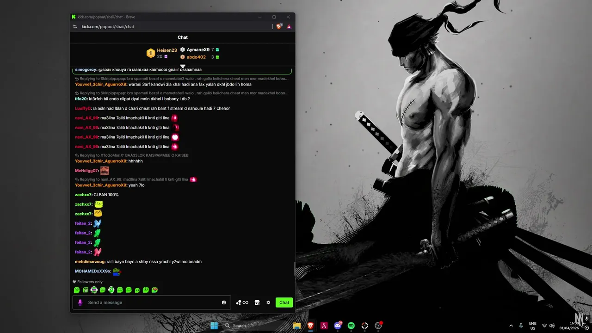This screenshot has width=592, height=333.
Task: Click username mehdimarzoug in chat
Action: 90,262
